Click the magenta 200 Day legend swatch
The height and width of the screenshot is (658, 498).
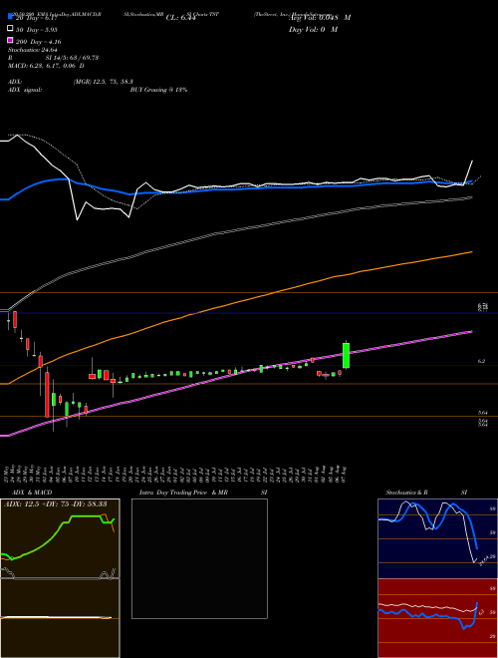(x=10, y=41)
